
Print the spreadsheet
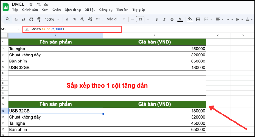31,19
